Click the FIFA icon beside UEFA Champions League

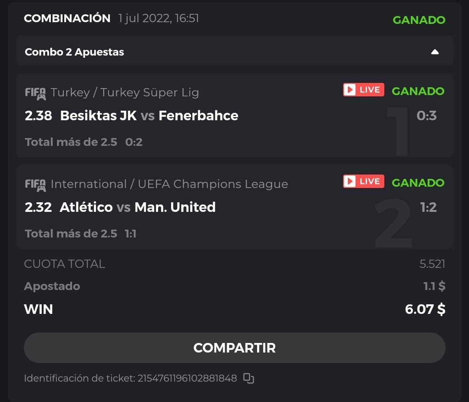pyautogui.click(x=35, y=185)
